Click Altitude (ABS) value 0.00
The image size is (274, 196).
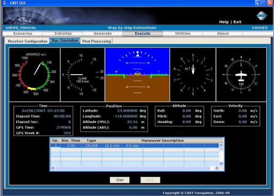click(133, 127)
